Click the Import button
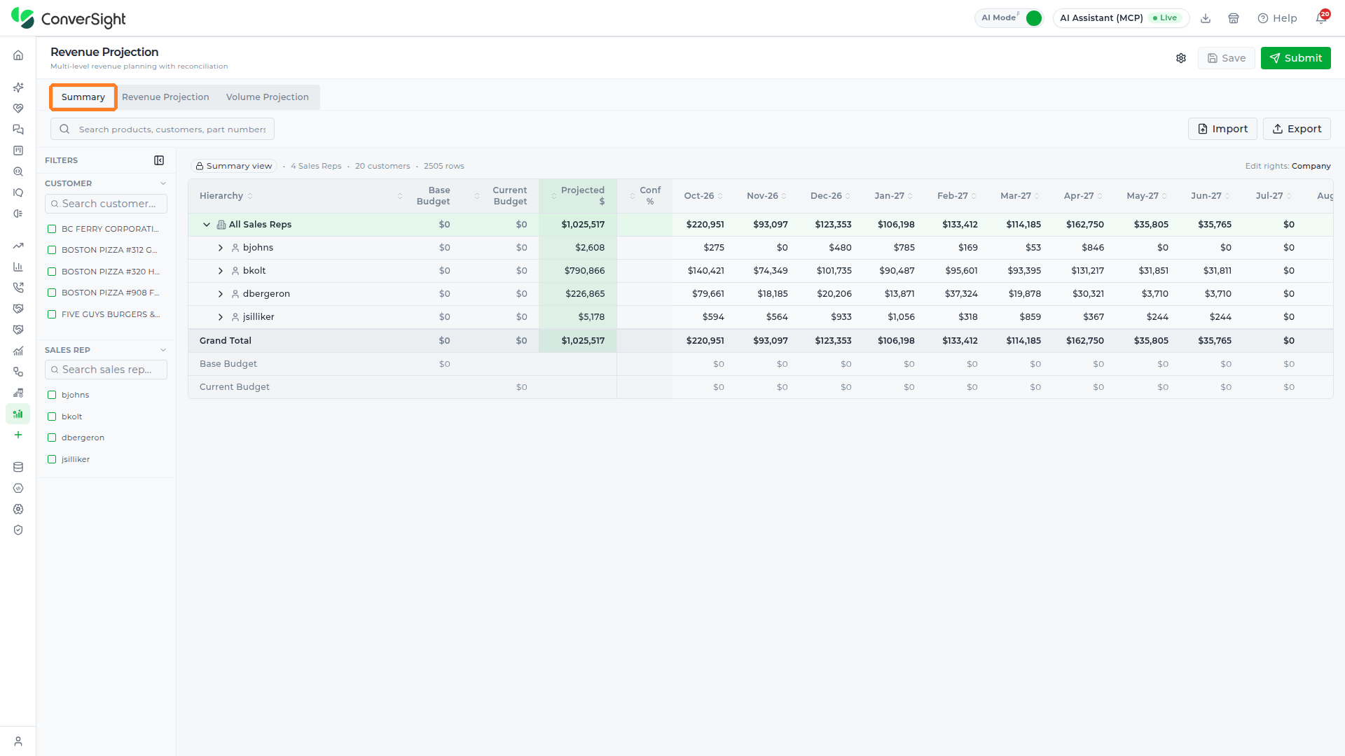1345x756 pixels. pyautogui.click(x=1222, y=129)
